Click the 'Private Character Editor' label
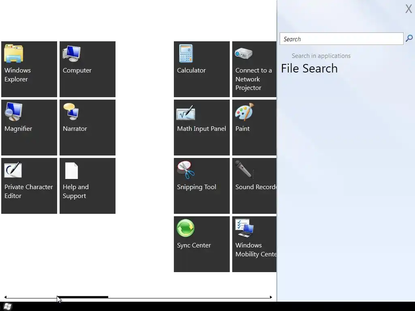 pyautogui.click(x=29, y=191)
